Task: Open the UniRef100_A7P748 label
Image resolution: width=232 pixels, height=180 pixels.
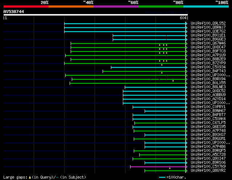Action: pos(208,131)
